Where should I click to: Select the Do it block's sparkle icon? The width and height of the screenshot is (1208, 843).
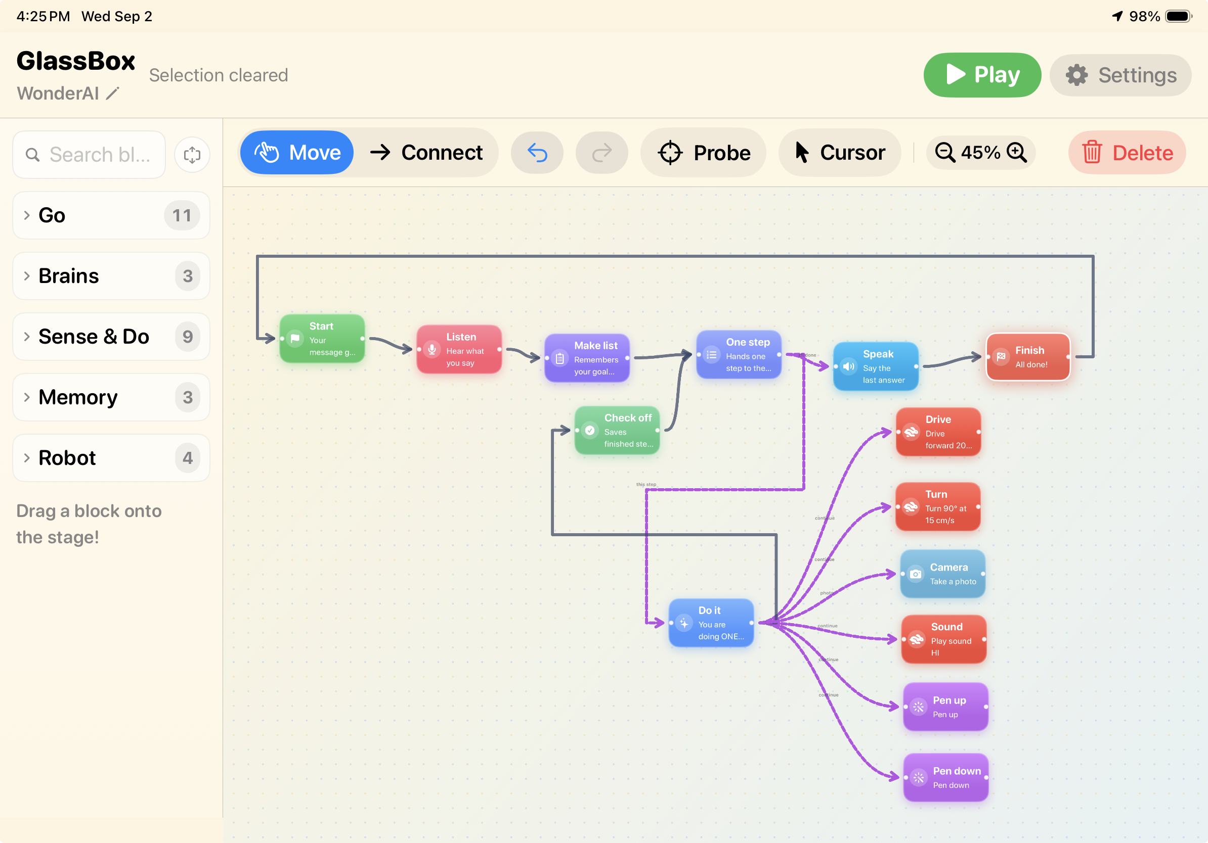point(684,623)
